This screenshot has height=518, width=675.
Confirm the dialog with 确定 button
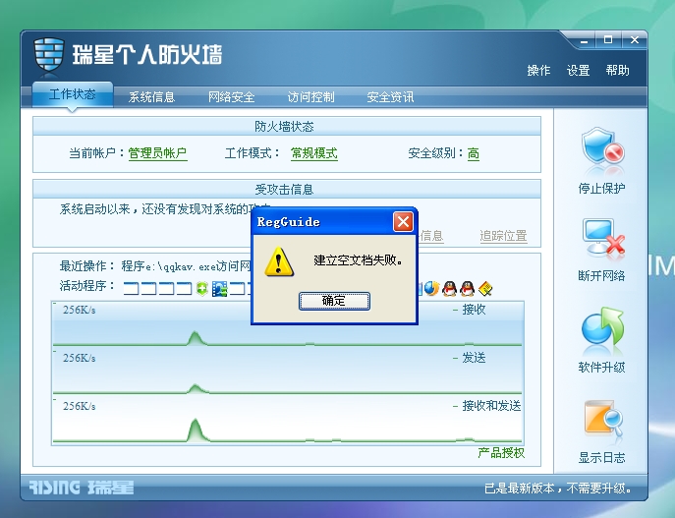(x=334, y=301)
